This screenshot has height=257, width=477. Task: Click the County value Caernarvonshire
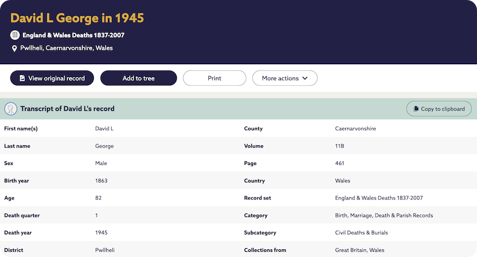[355, 128]
